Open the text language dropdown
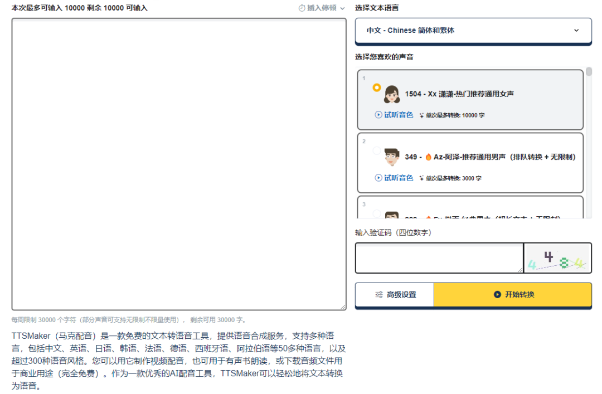 473,30
